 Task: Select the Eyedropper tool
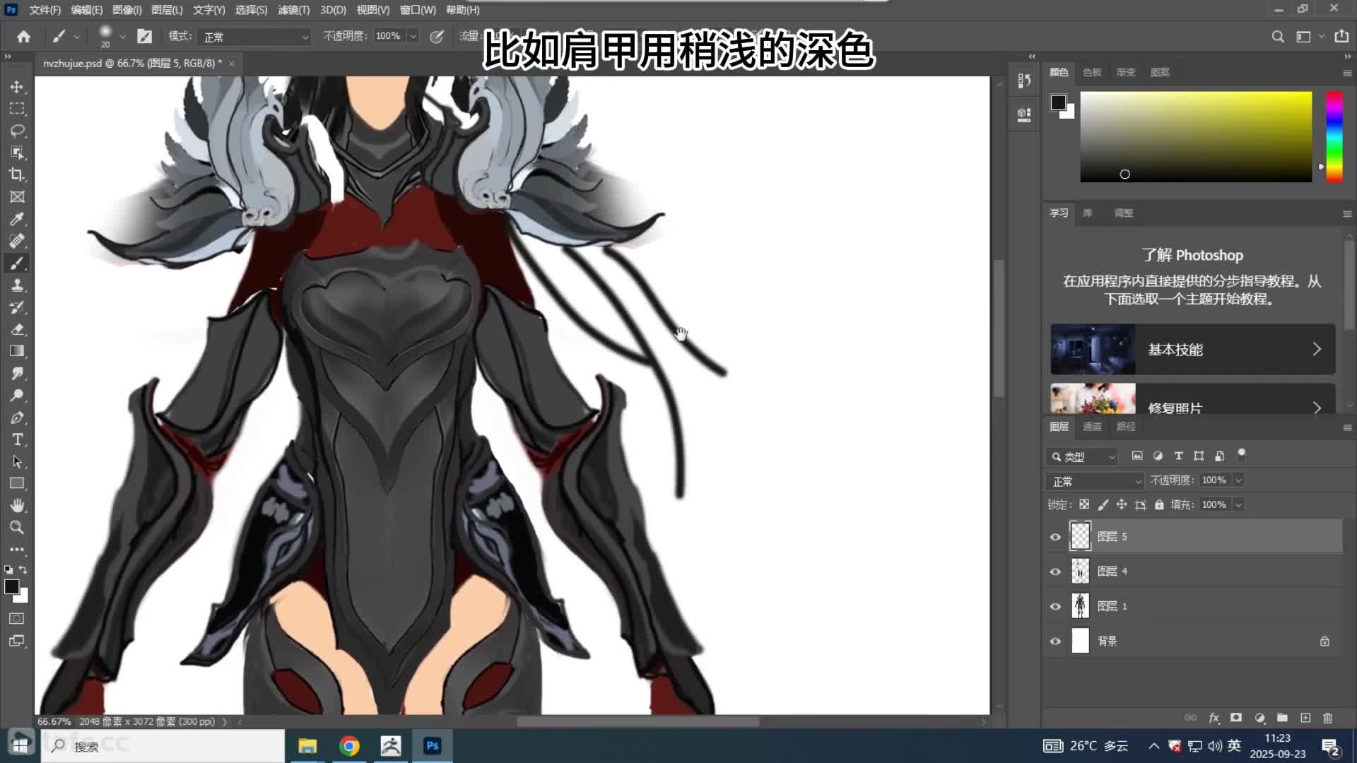(x=17, y=219)
